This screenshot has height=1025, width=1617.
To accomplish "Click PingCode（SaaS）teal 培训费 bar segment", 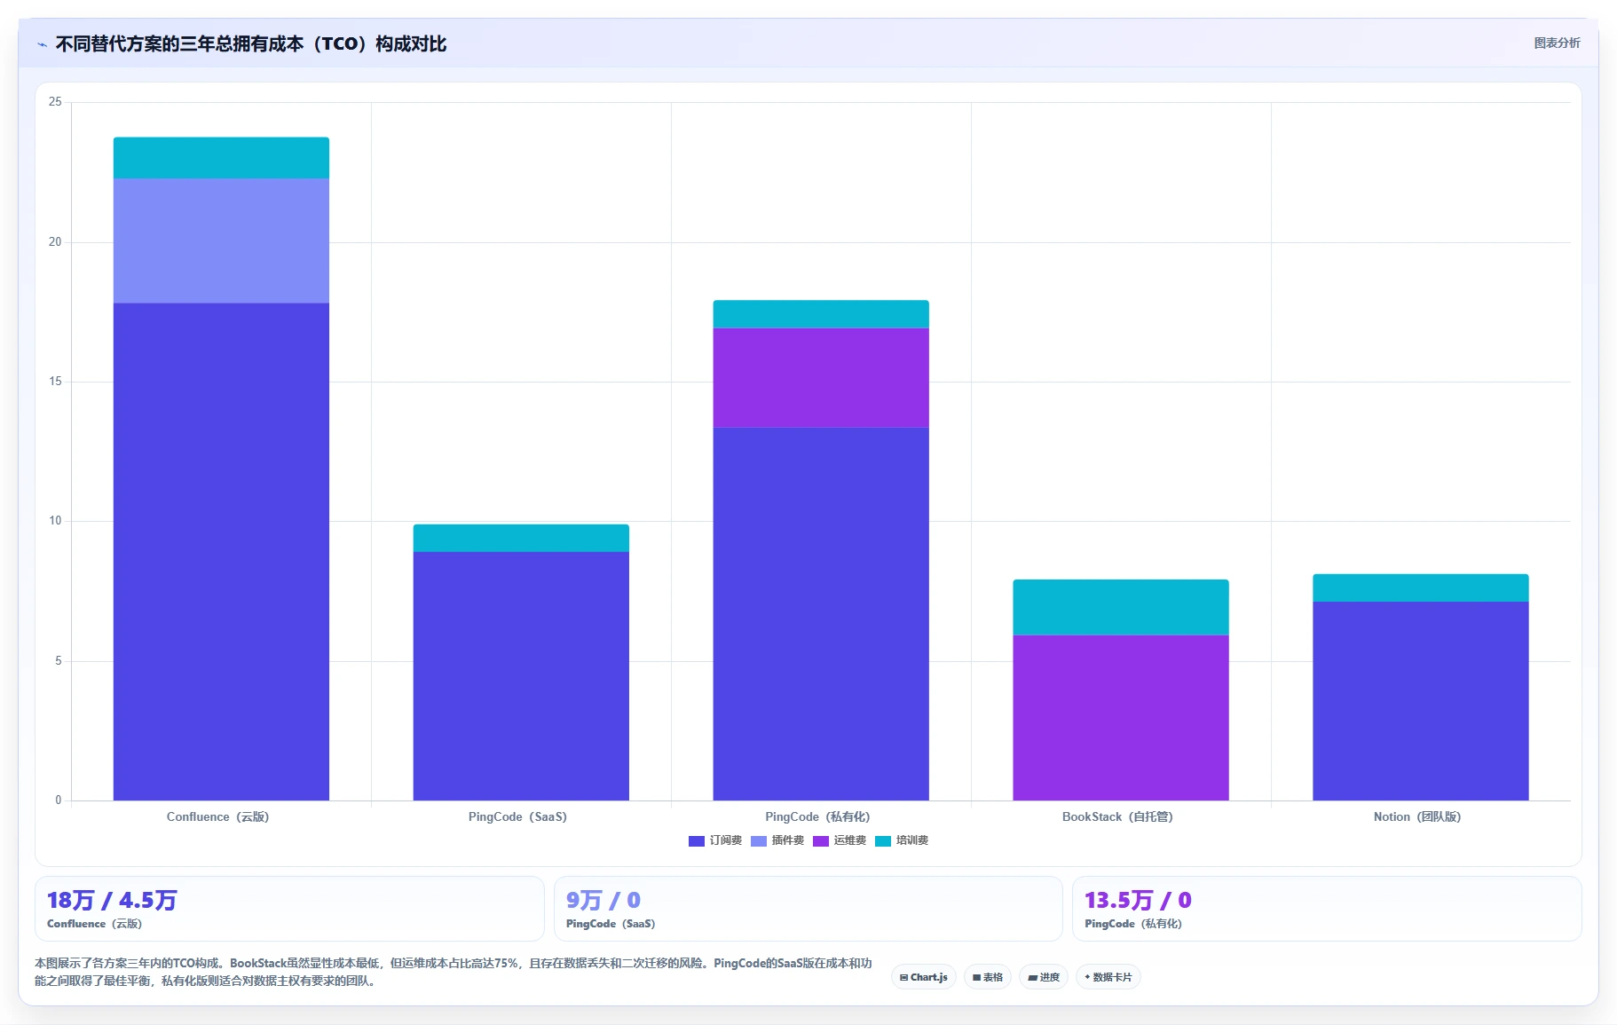I will pyautogui.click(x=521, y=538).
